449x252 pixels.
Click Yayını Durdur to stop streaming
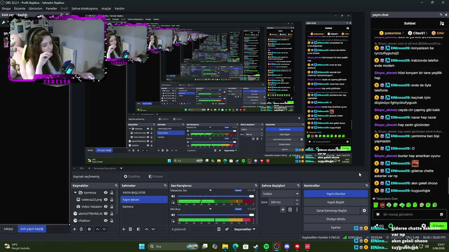pos(336,194)
